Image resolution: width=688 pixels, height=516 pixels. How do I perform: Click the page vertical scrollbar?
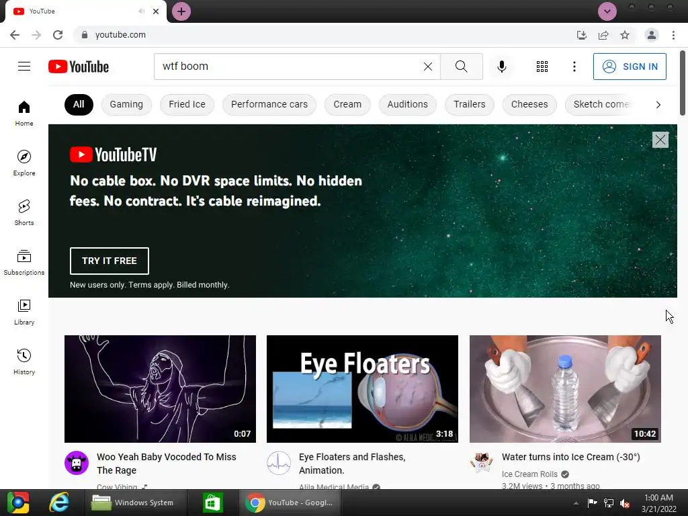coord(683,83)
